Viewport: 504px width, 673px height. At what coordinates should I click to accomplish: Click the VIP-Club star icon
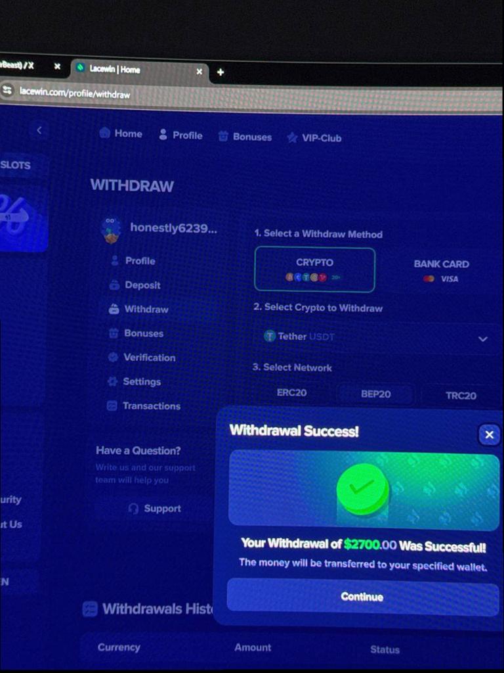pos(292,138)
